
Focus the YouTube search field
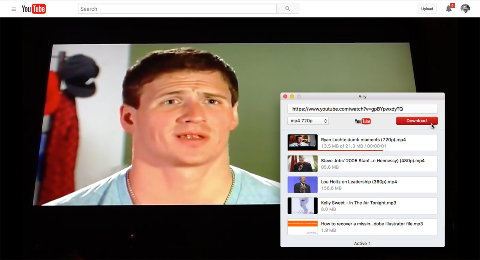(177, 9)
